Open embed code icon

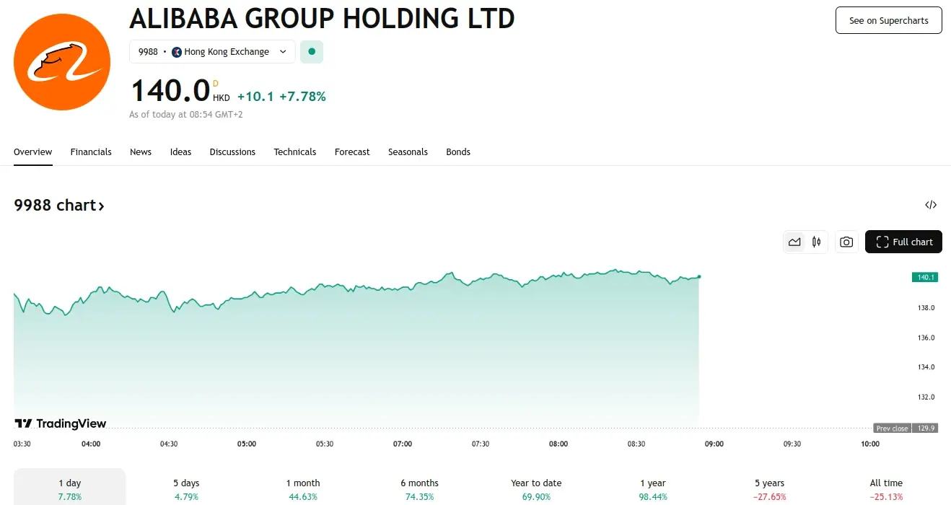[931, 205]
